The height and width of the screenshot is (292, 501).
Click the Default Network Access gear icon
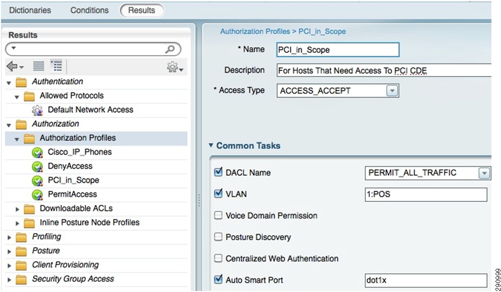point(37,110)
